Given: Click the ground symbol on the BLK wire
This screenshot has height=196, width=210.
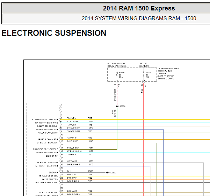Looking at the screenshot, I should tap(107, 173).
